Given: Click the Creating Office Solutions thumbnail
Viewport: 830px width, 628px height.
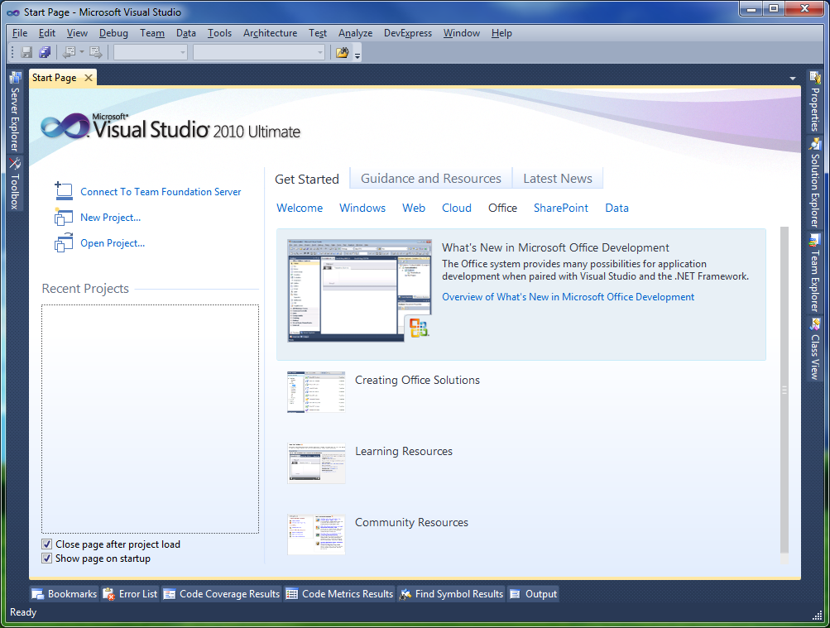Looking at the screenshot, I should (x=316, y=392).
